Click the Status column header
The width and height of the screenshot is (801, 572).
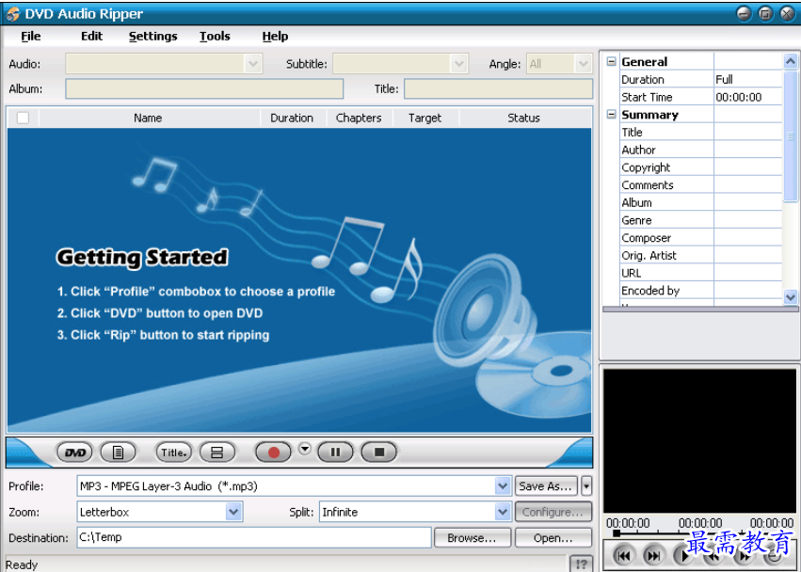pos(523,118)
